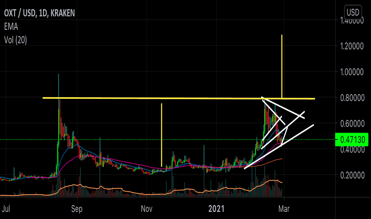
Task: Click the Nov date label on time axis
Action: [146, 209]
